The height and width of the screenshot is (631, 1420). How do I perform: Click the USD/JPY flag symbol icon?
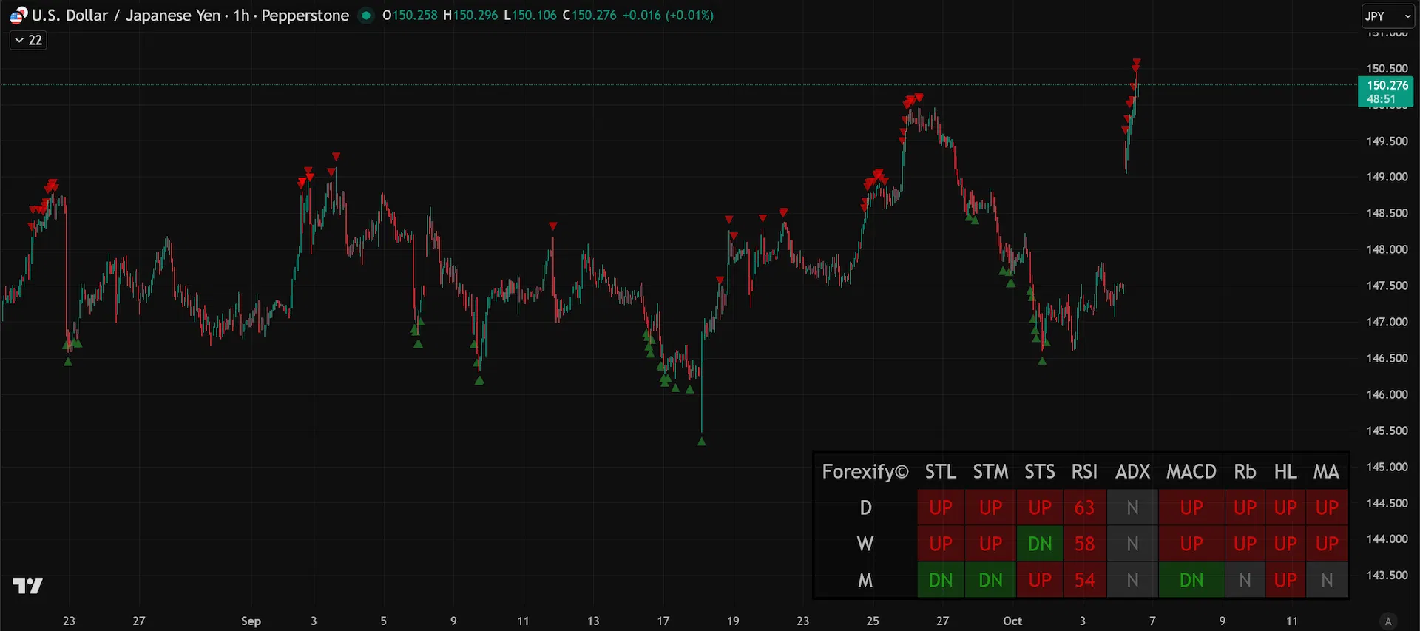tap(18, 16)
